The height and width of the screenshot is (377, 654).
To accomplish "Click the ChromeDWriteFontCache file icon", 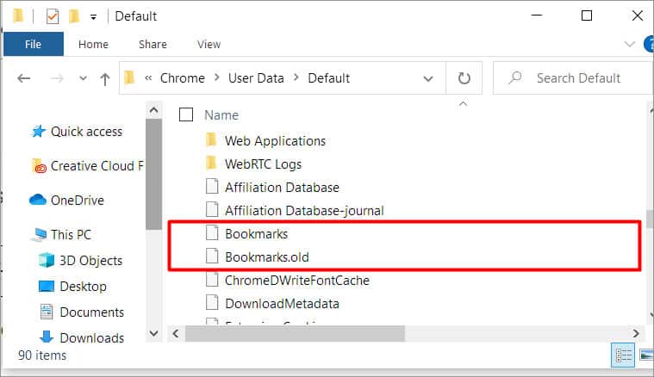I will pyautogui.click(x=212, y=280).
